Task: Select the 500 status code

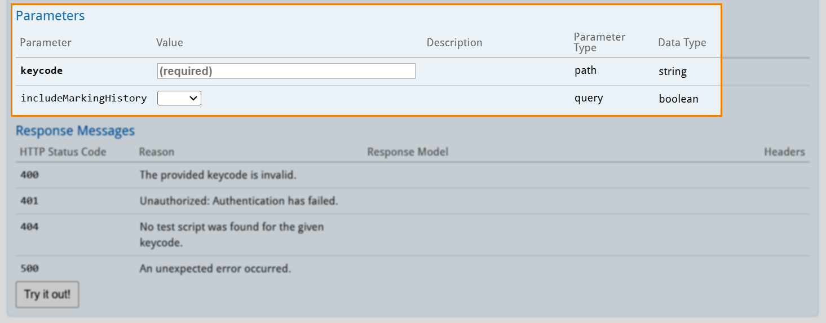Action: [x=29, y=268]
